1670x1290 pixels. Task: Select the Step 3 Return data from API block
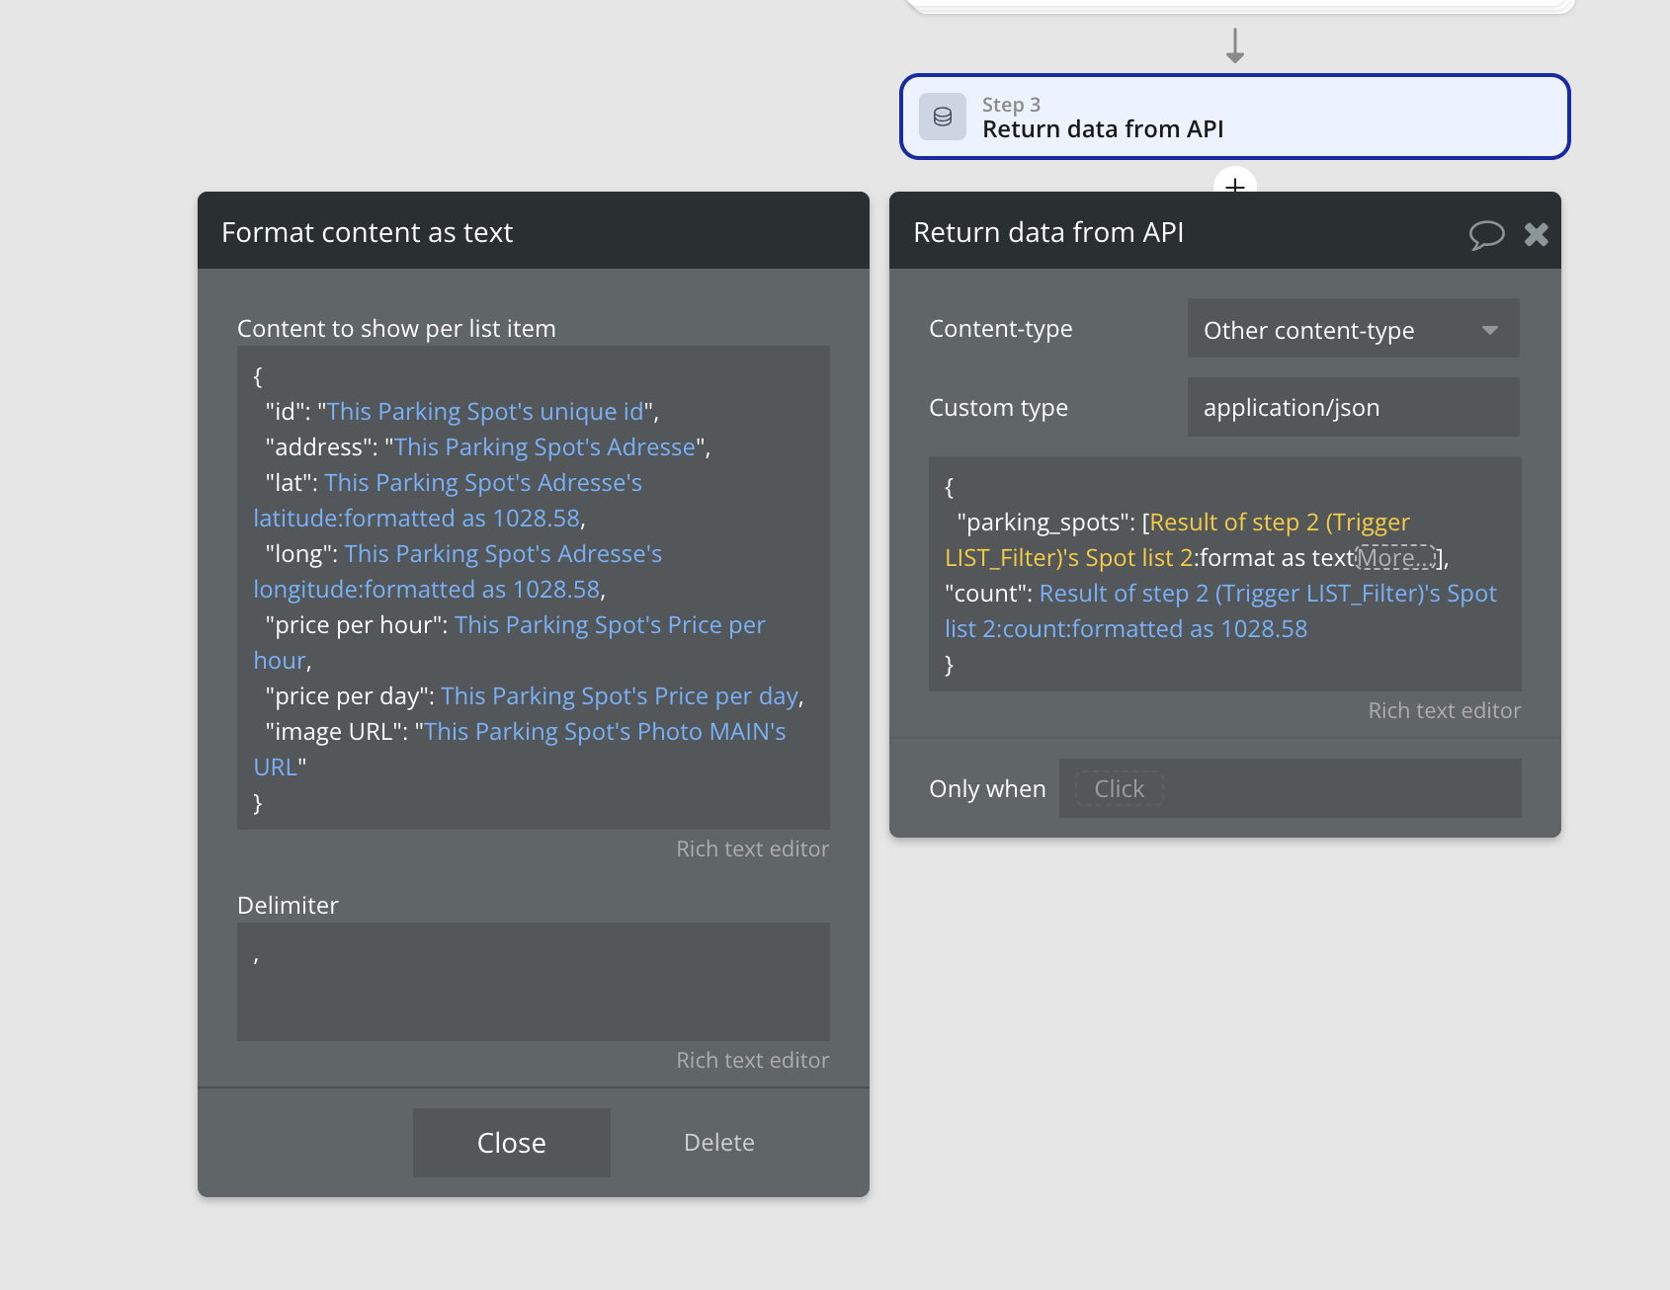1234,117
